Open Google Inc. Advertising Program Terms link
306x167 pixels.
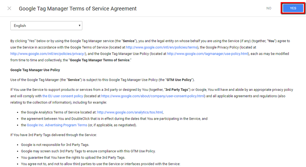[57, 125]
